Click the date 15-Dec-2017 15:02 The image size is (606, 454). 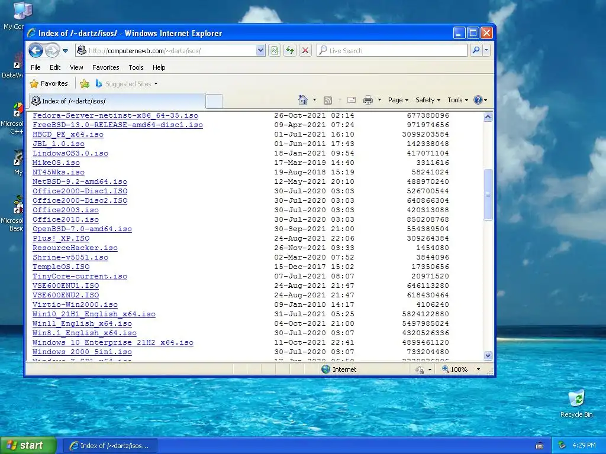pyautogui.click(x=314, y=267)
